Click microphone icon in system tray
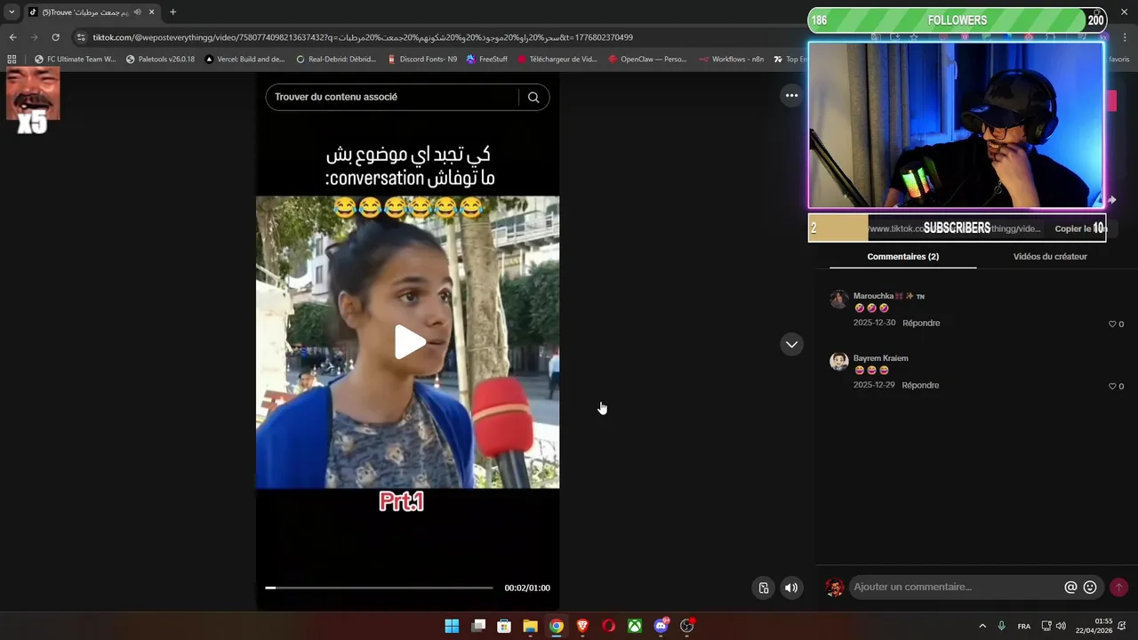The height and width of the screenshot is (640, 1138). [1001, 626]
